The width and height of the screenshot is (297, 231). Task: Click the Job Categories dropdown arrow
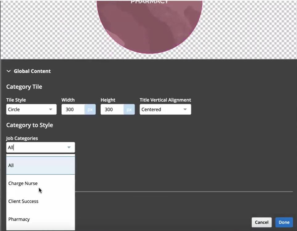coord(69,148)
